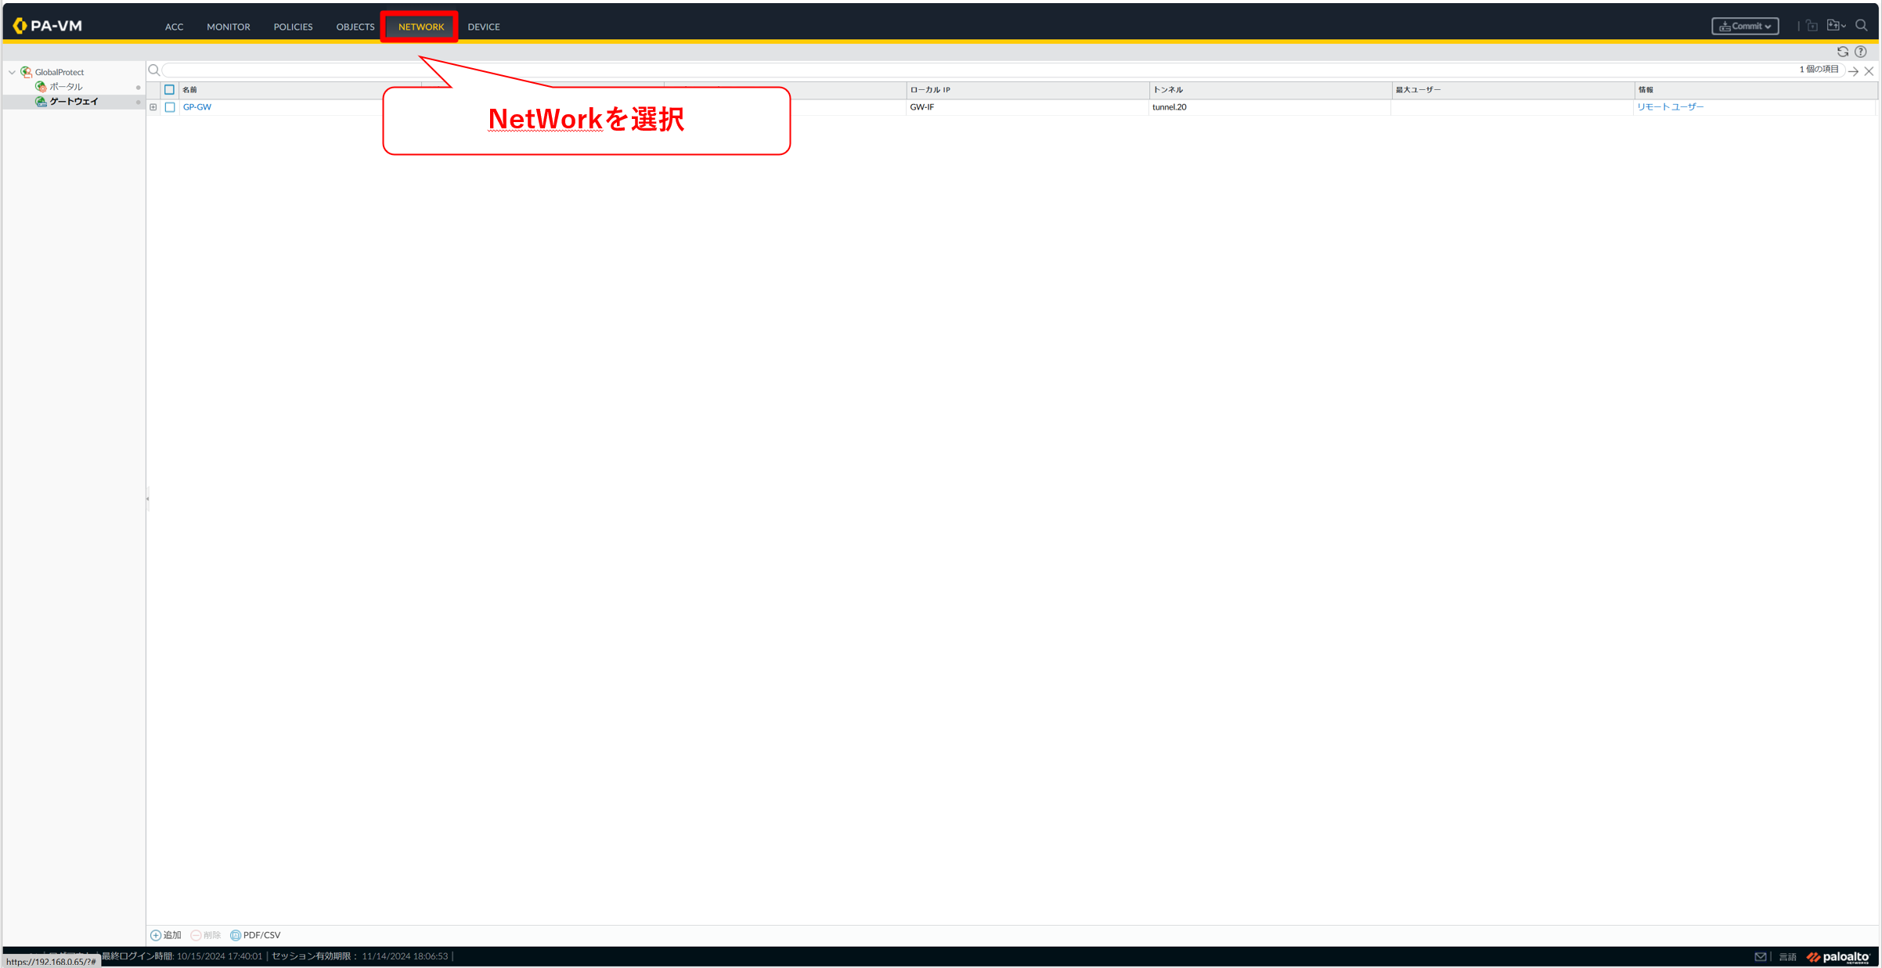Click the 追加 add button
Image resolution: width=1882 pixels, height=968 pixels.
(166, 935)
